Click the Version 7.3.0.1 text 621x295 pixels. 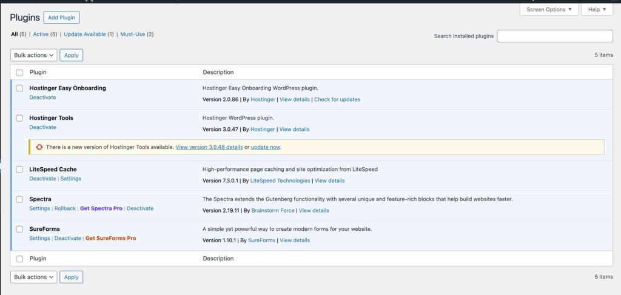[220, 181]
